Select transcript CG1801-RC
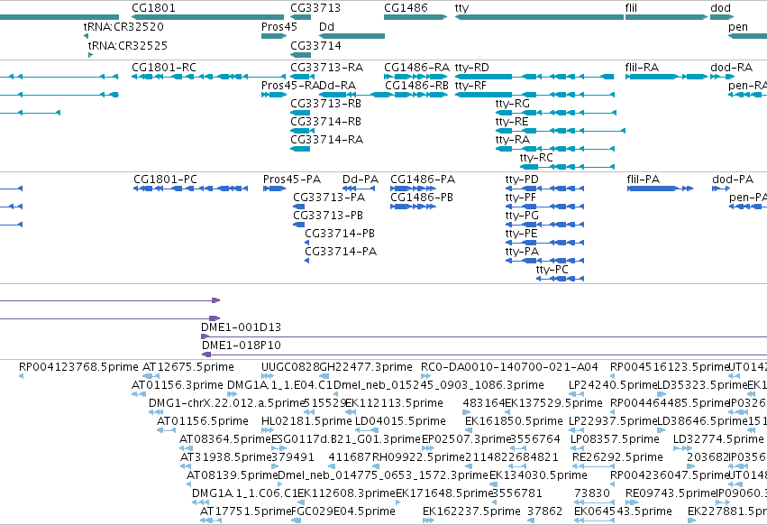Image resolution: width=767 pixels, height=525 pixels. tap(208, 77)
